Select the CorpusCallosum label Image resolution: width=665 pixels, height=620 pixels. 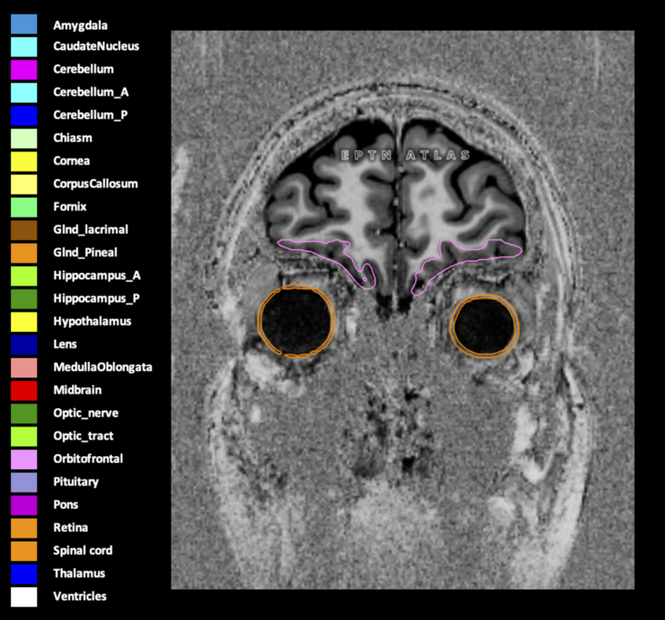pyautogui.click(x=95, y=185)
